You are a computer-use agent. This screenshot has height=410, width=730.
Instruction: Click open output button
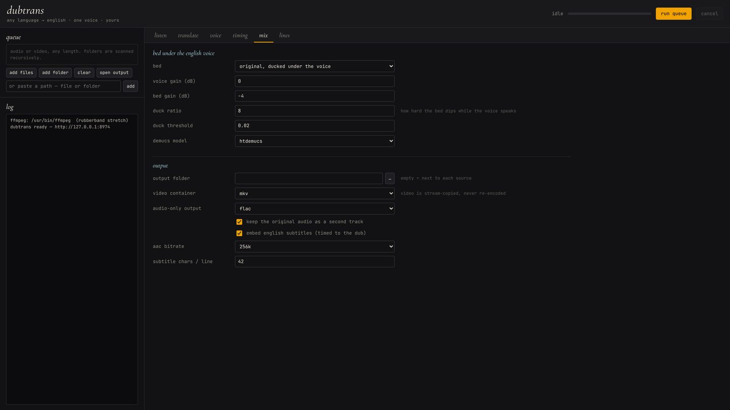click(x=114, y=73)
